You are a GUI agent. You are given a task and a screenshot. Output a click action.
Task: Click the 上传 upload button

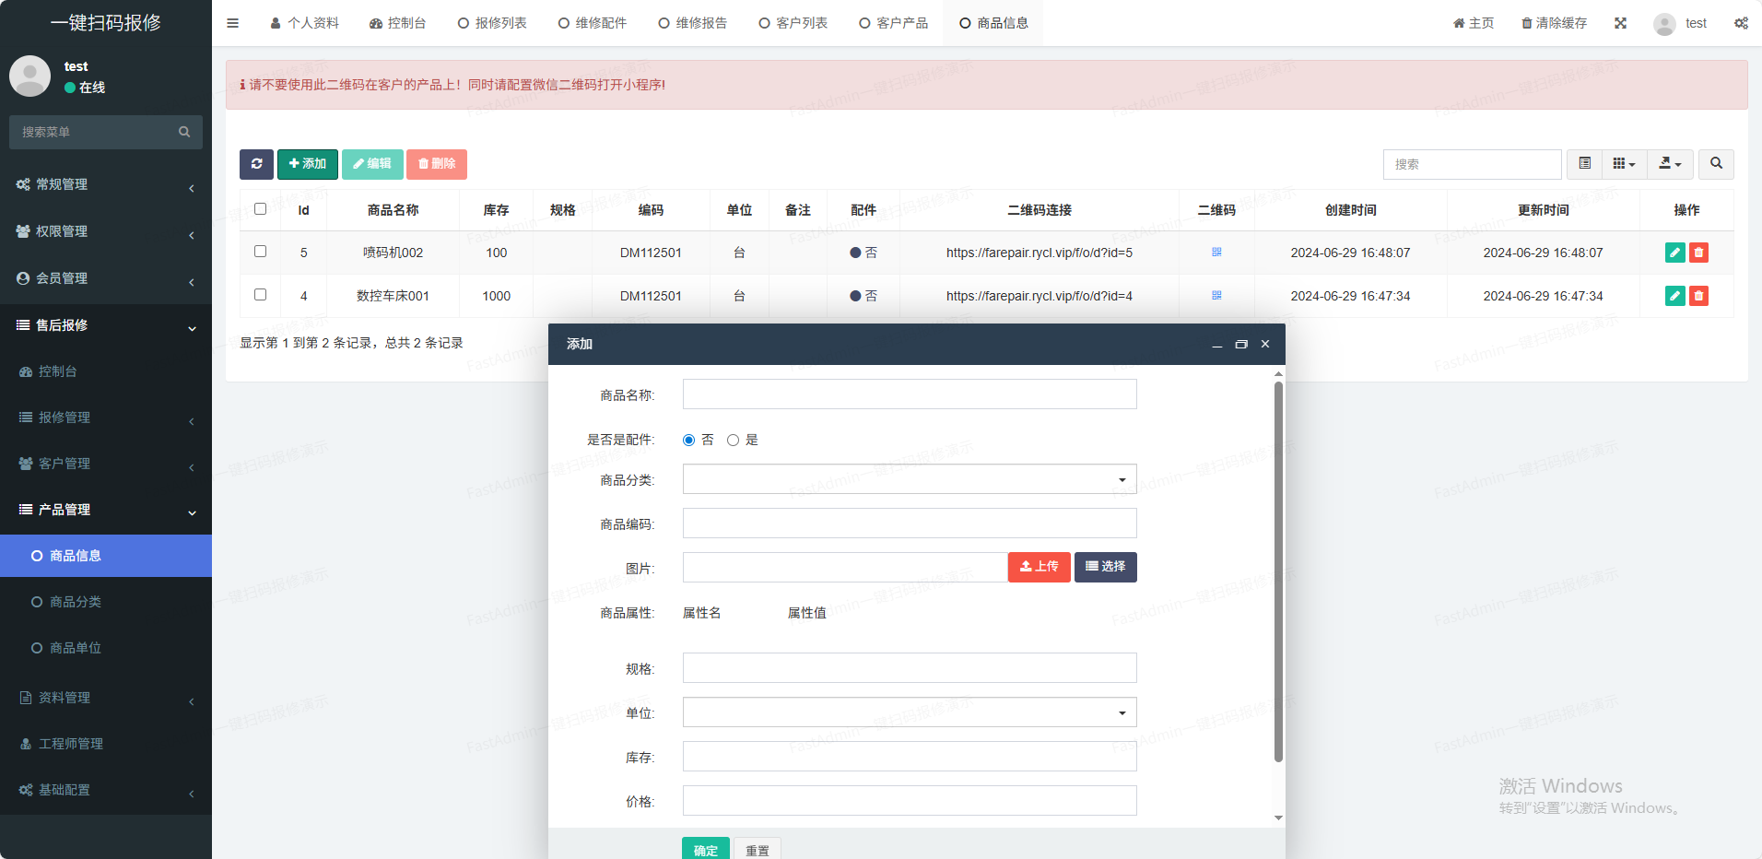click(x=1039, y=567)
